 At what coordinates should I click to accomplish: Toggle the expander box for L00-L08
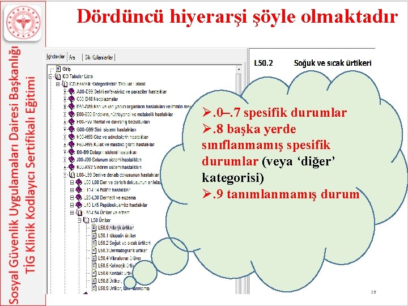(72, 182)
